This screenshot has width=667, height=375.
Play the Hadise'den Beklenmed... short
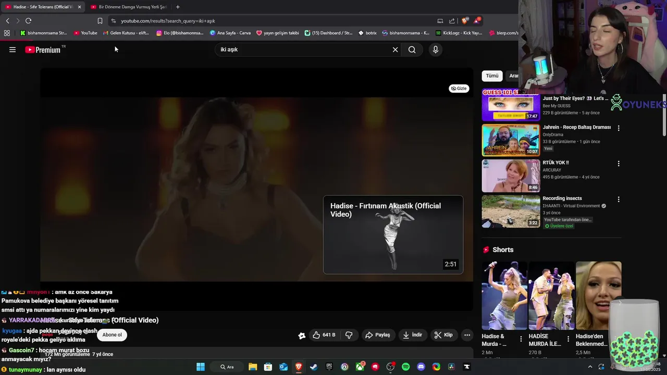point(598,295)
